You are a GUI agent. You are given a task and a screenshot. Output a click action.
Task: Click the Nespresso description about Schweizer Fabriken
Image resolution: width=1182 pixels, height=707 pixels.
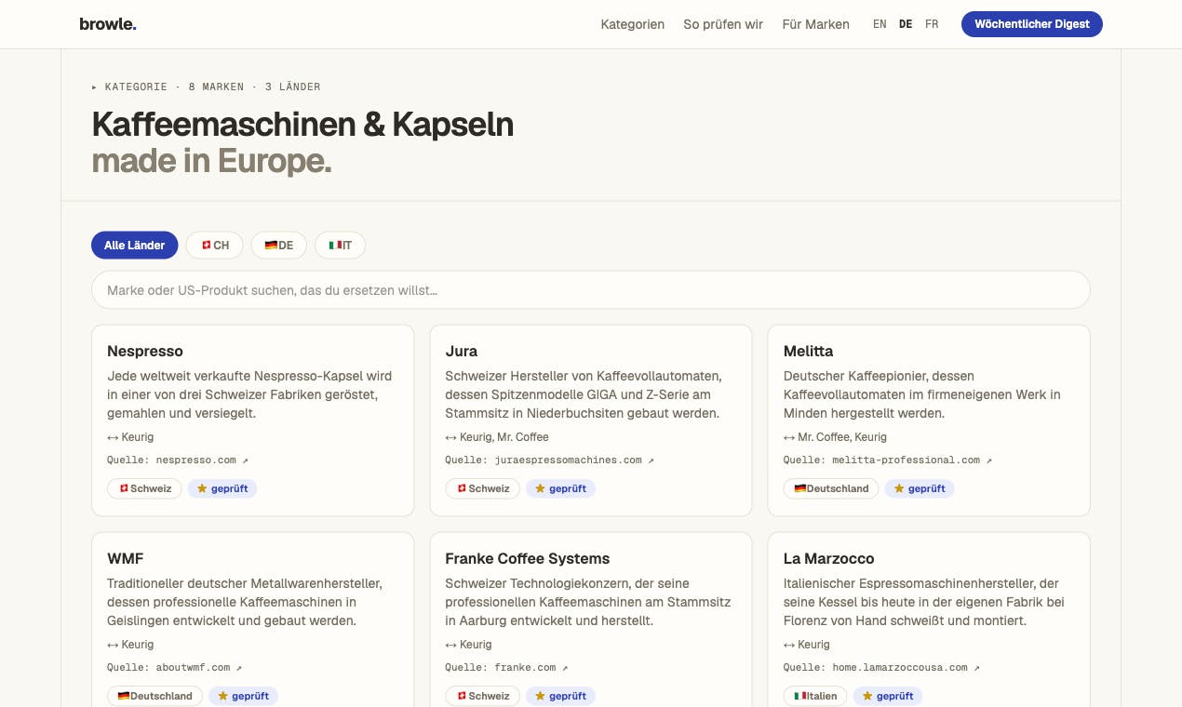249,394
